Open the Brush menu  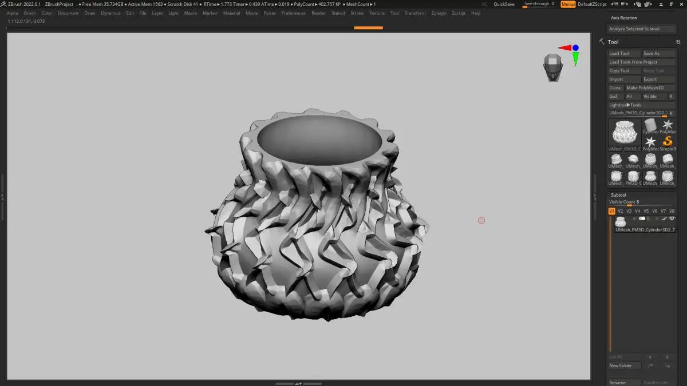click(x=30, y=13)
